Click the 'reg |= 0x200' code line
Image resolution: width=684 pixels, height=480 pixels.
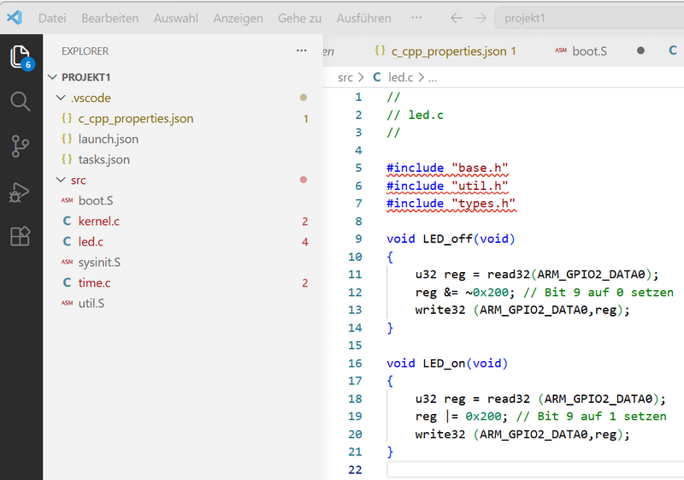click(x=540, y=417)
